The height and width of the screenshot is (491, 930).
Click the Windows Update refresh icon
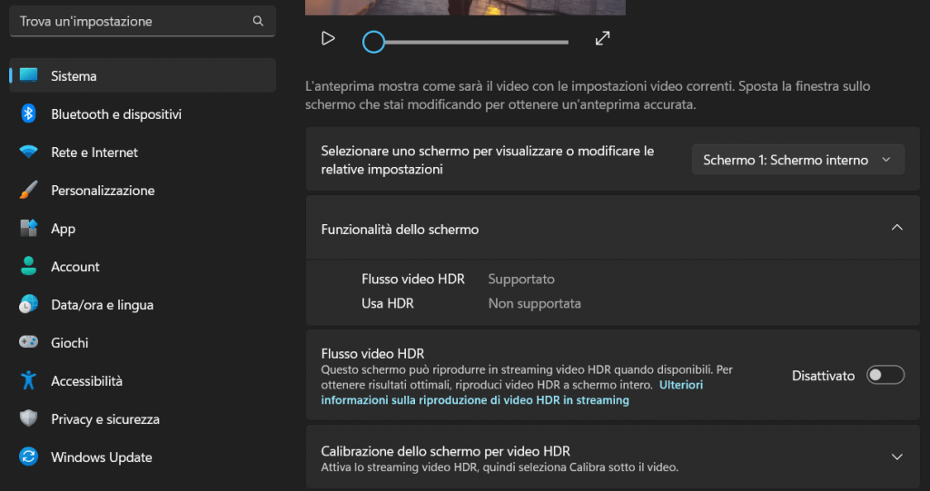[x=29, y=457]
